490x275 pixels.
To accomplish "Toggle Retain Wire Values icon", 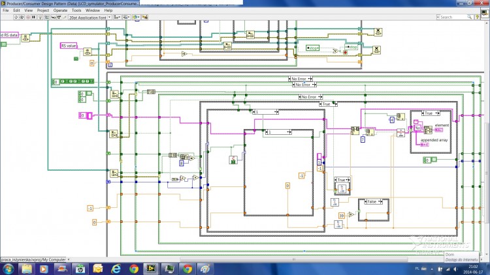I will 46,18.
